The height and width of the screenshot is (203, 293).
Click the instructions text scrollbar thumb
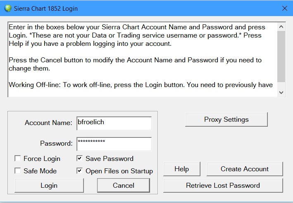coord(281,57)
